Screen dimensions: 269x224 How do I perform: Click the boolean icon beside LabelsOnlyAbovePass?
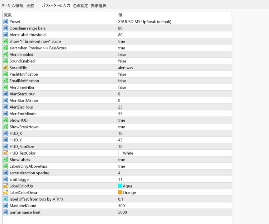click(x=5, y=166)
